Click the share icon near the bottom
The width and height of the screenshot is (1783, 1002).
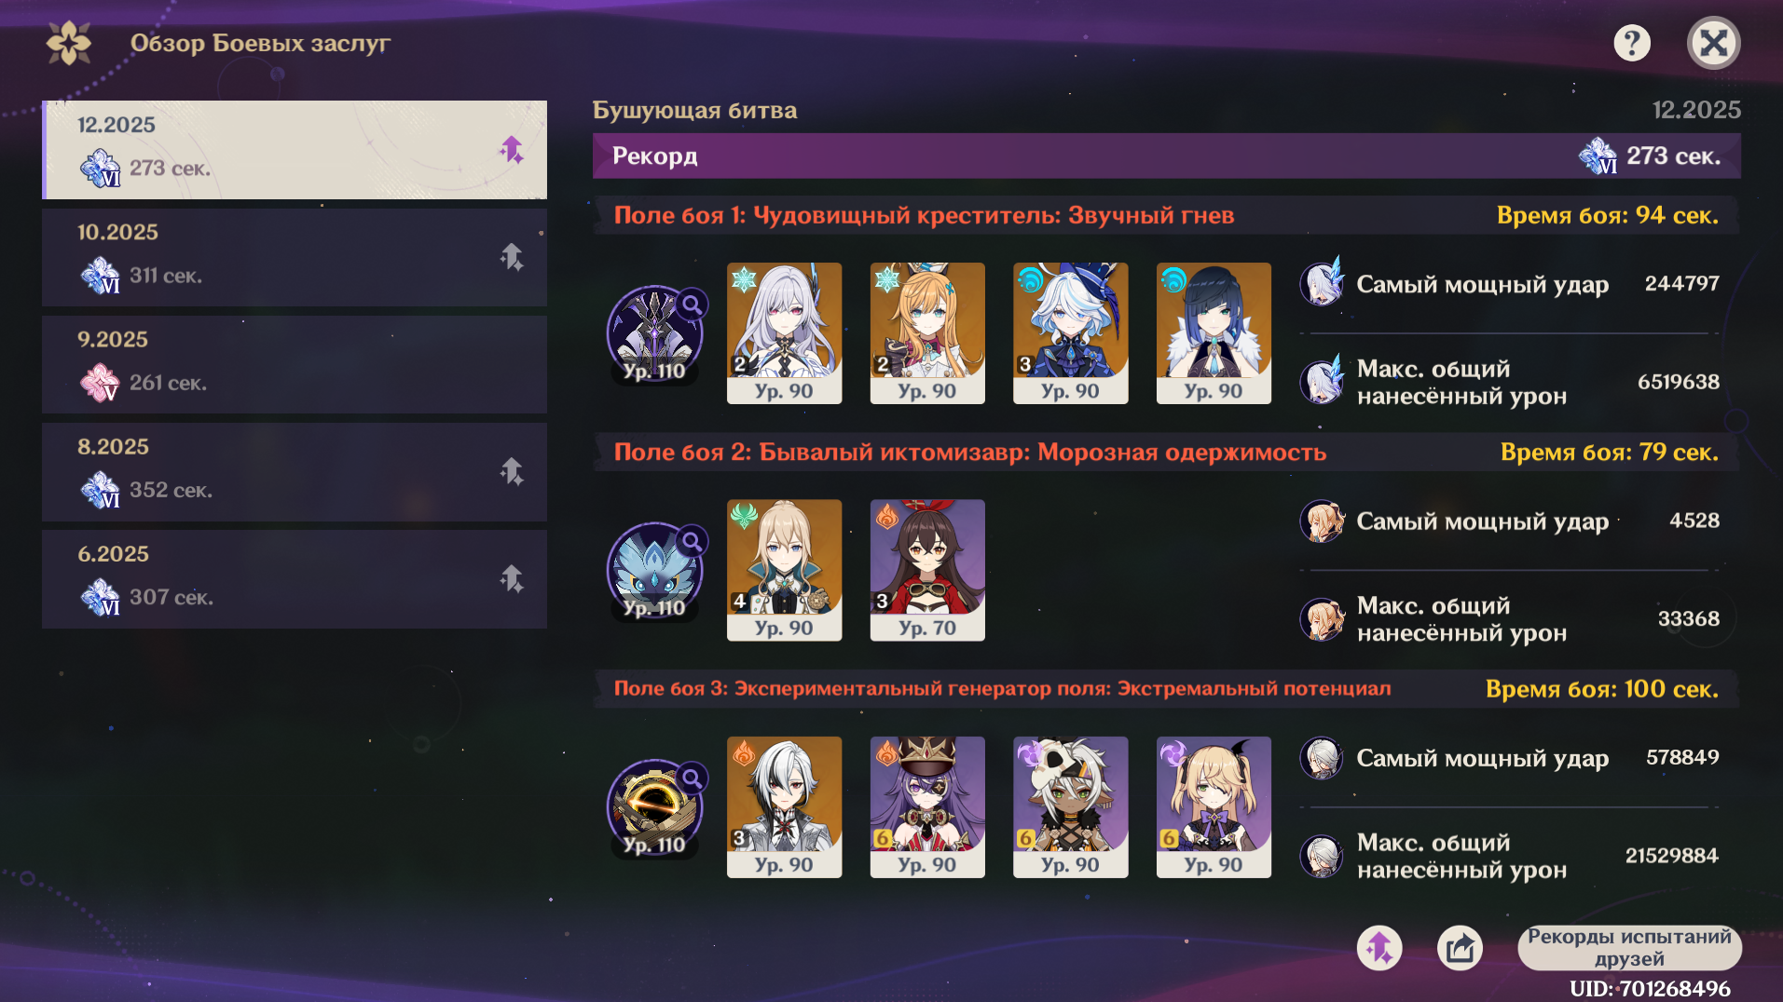tap(1460, 948)
